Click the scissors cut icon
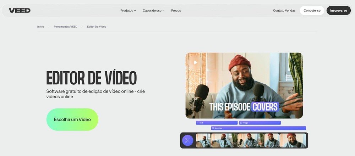Screen dimensions: 355x156 pos(187,140)
